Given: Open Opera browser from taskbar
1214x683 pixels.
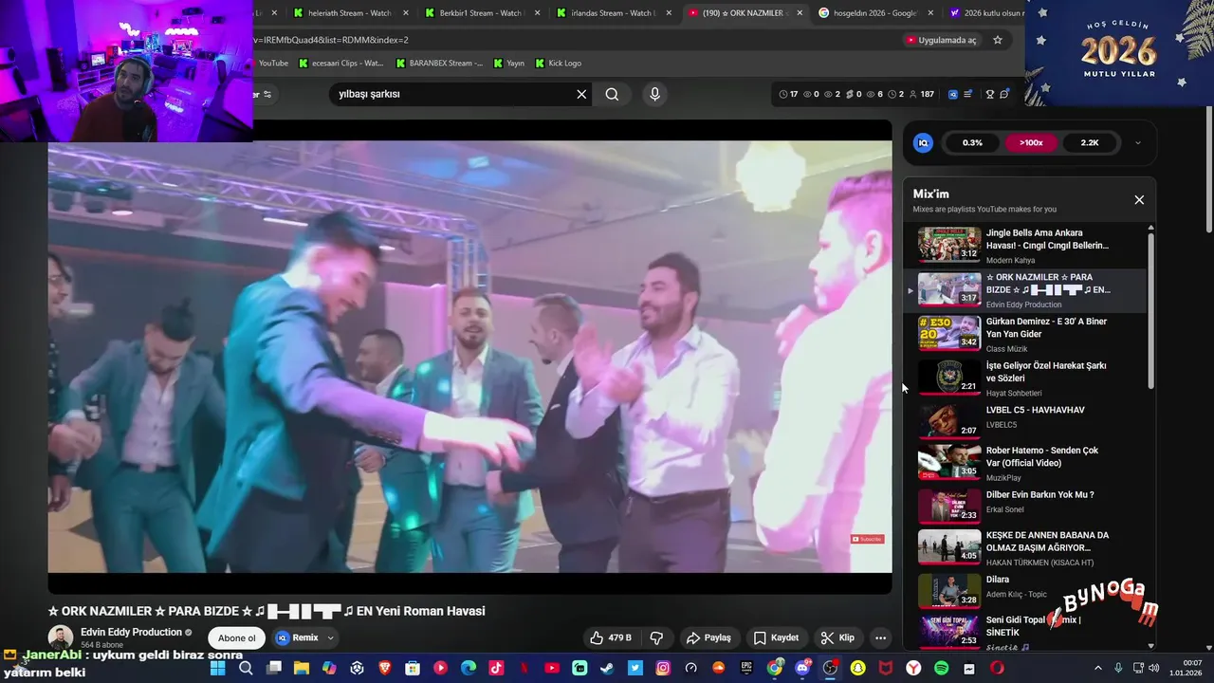Looking at the screenshot, I should point(997,668).
